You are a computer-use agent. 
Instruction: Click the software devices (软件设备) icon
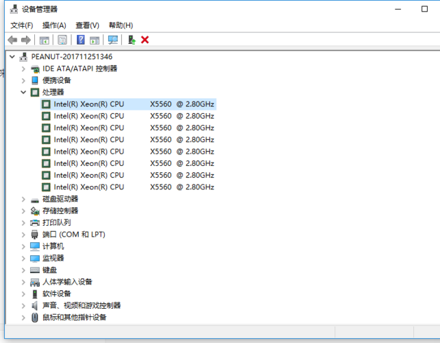tap(35, 294)
